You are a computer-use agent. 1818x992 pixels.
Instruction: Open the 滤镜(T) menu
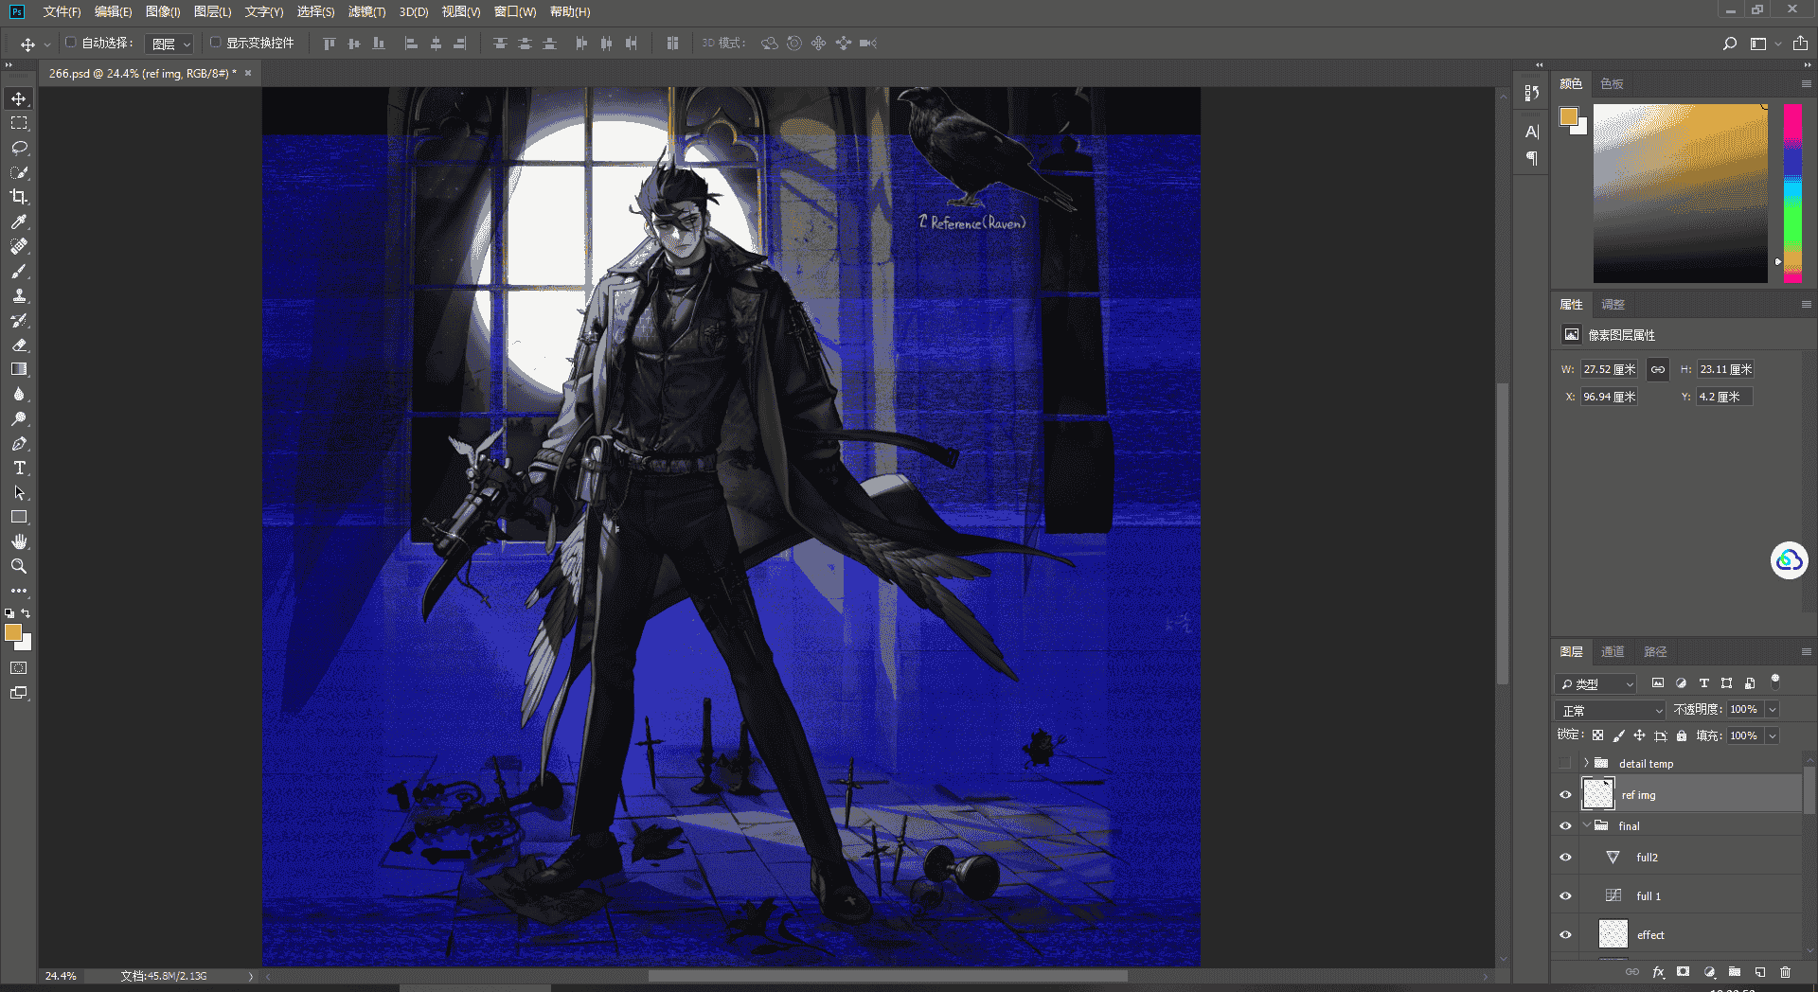click(x=366, y=11)
